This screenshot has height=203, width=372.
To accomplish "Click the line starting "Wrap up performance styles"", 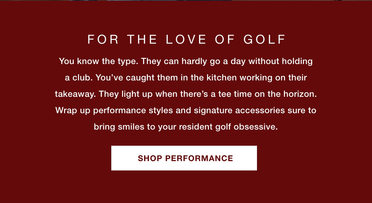I will point(186,110).
